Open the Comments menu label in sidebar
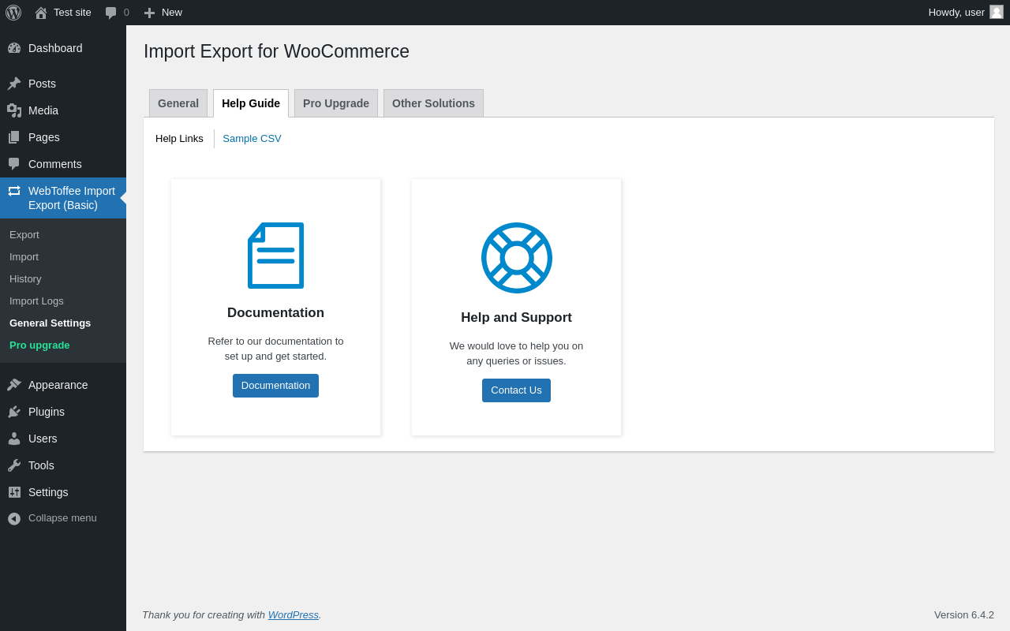Viewport: 1010px width, 631px height. click(x=55, y=164)
